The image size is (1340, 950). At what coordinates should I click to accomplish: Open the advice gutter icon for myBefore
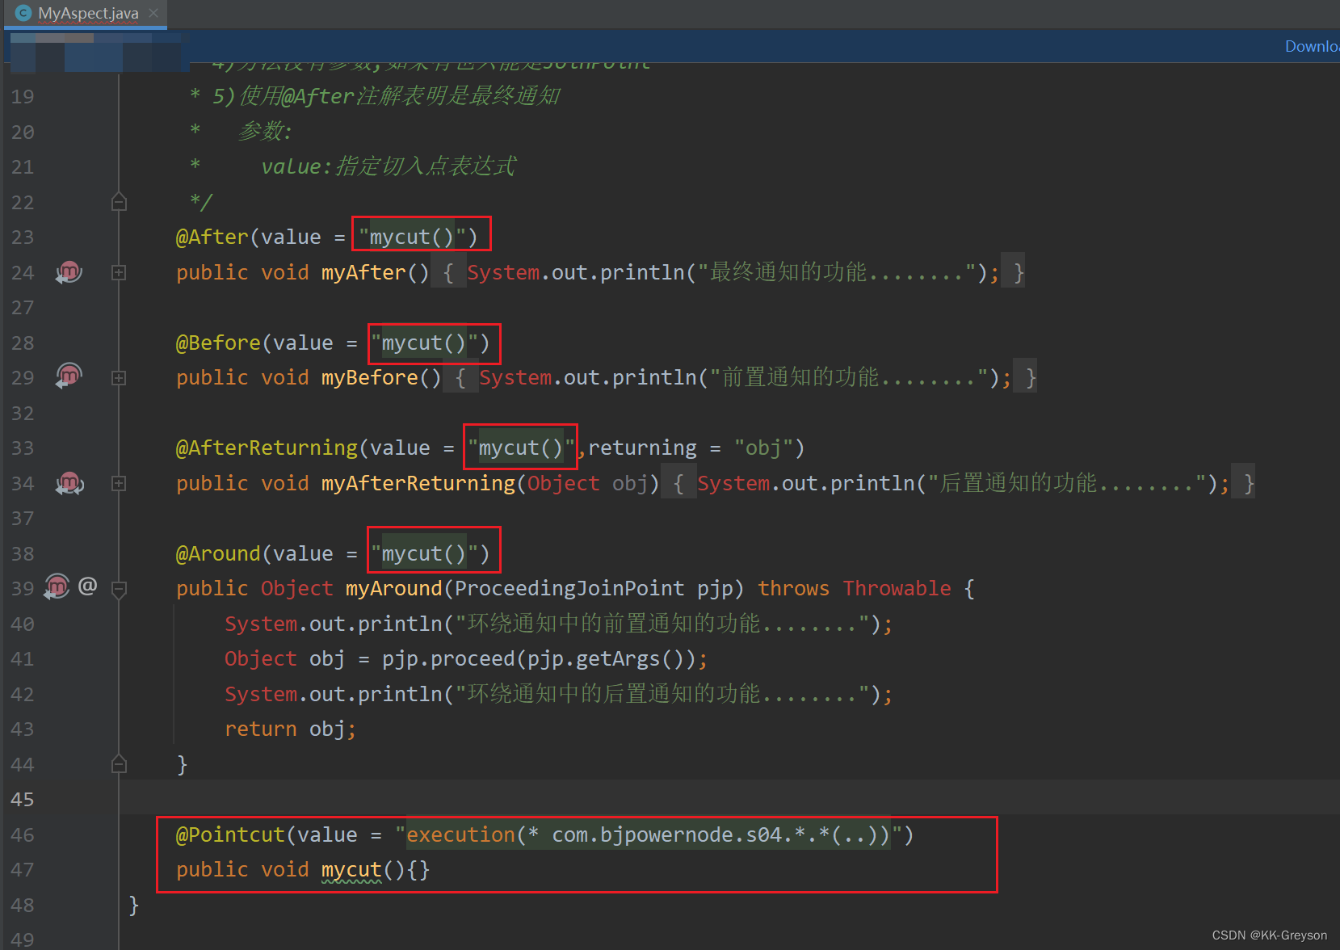tap(69, 376)
